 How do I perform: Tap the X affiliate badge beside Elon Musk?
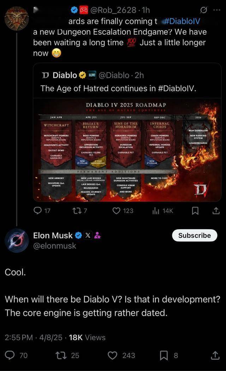click(88, 236)
